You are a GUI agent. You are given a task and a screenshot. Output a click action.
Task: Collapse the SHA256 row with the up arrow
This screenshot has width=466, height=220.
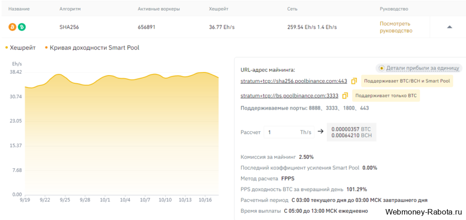coord(450,27)
